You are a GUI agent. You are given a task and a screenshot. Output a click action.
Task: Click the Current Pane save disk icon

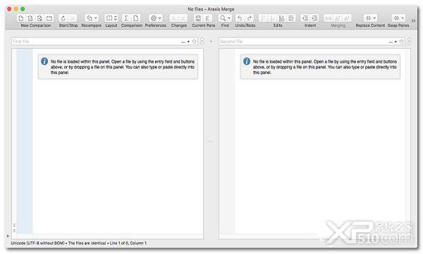click(198, 18)
